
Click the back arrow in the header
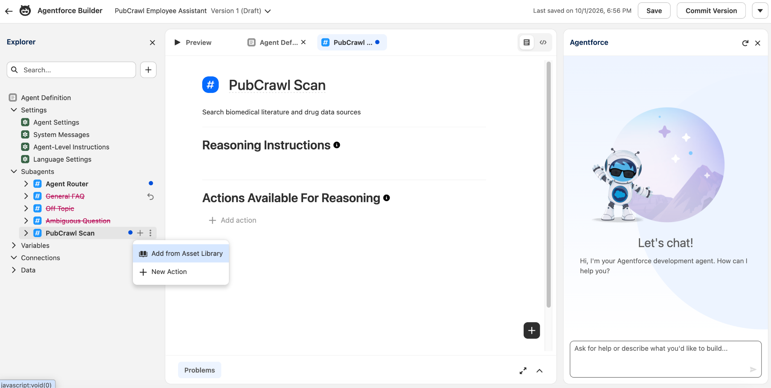[x=9, y=11]
